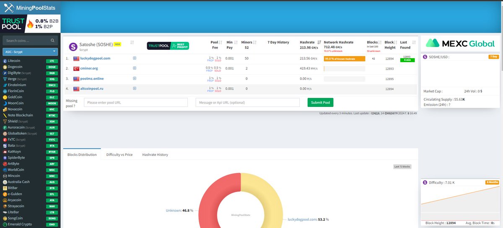Open cminer.org pool link
This screenshot has height=228, width=503.
click(89, 69)
